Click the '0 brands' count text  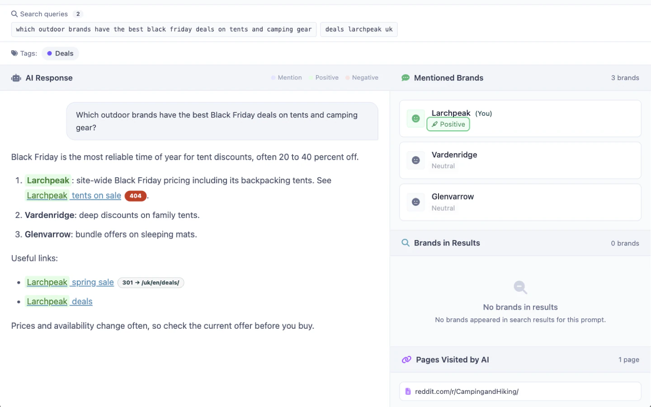625,243
